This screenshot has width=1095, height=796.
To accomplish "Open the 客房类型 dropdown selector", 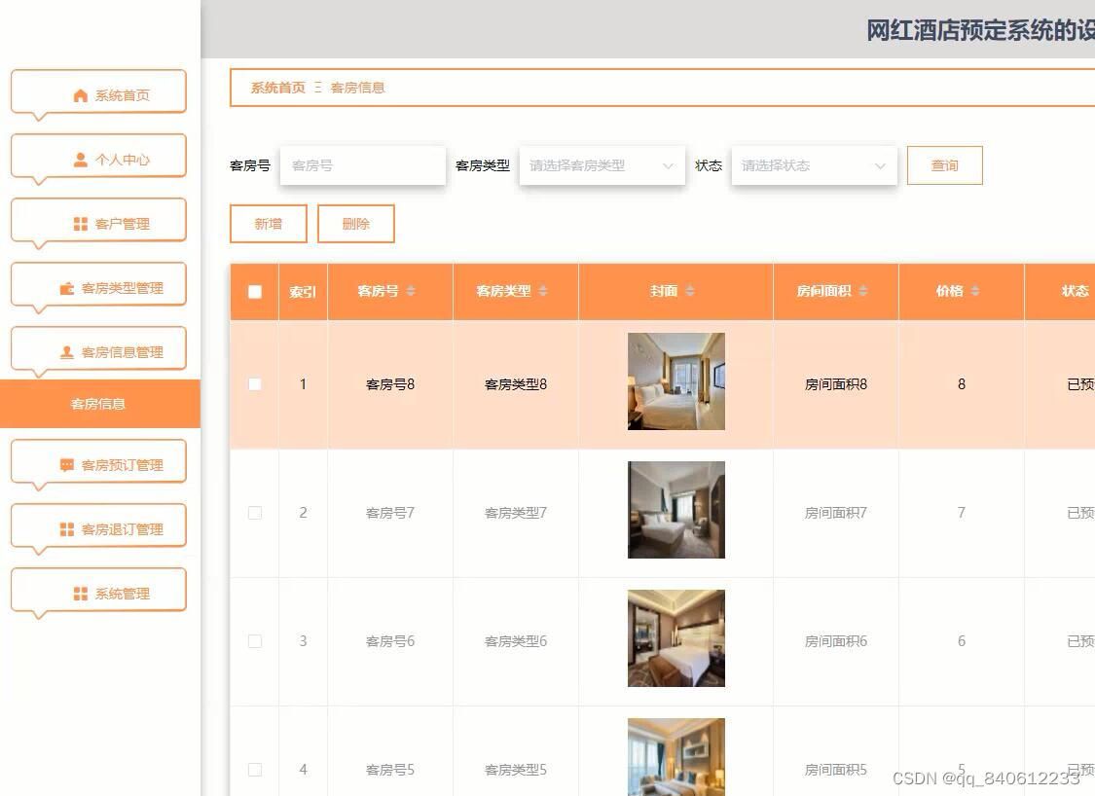I will (x=602, y=165).
